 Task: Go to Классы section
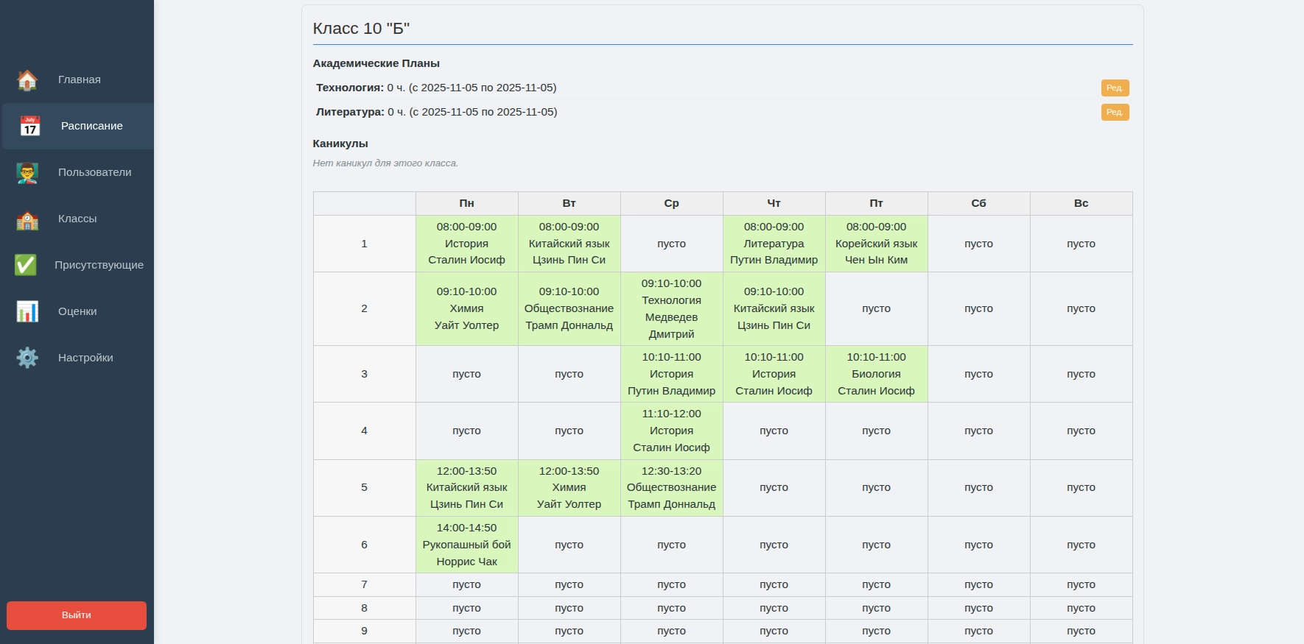(x=77, y=219)
